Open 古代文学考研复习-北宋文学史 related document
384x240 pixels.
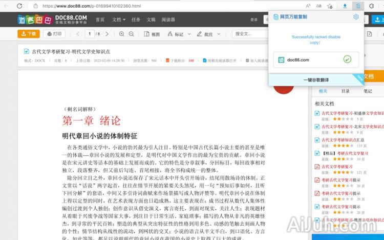[x=353, y=127]
